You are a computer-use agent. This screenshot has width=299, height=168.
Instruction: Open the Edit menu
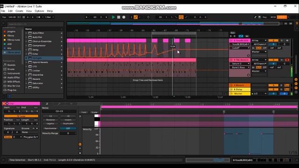10,11
